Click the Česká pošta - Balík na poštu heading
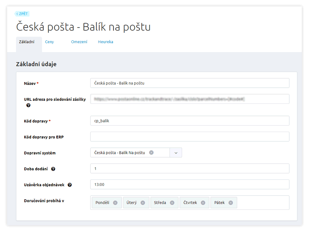 pos(83,27)
